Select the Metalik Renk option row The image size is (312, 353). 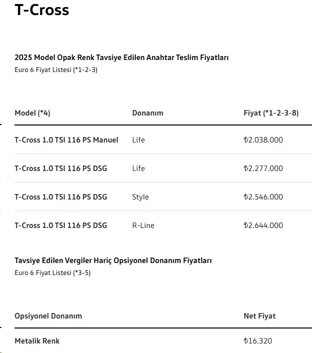pos(163,341)
